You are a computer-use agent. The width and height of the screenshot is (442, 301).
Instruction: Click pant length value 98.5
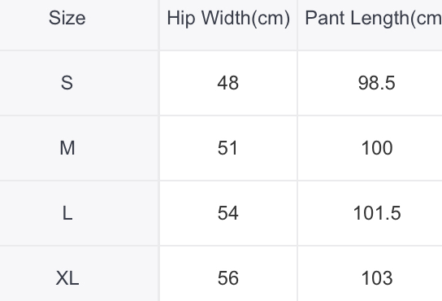377,83
